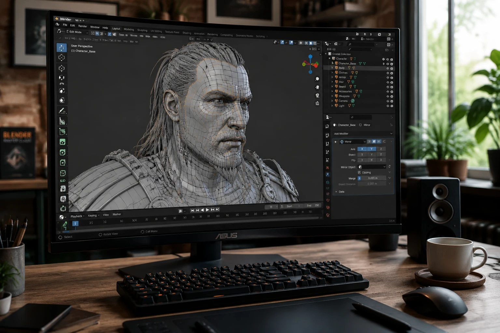
Task: Toggle Bisect X button
Action: click(362, 154)
